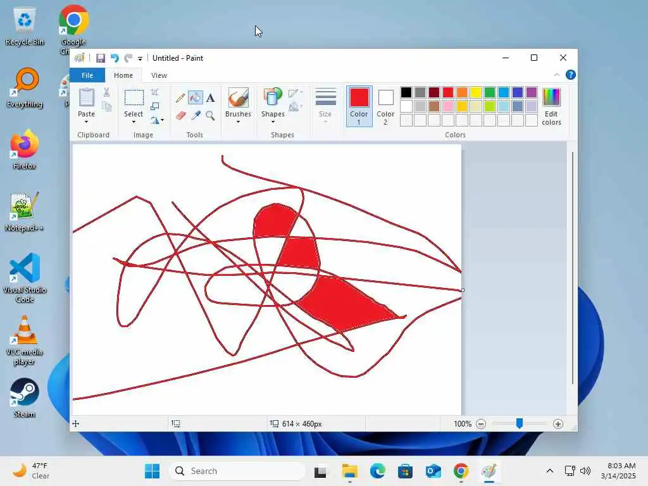Pick the purple color swatch

click(x=532, y=92)
